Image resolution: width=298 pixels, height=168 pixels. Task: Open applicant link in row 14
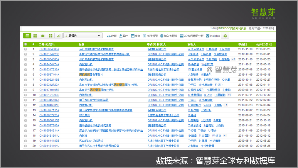coord(163,115)
